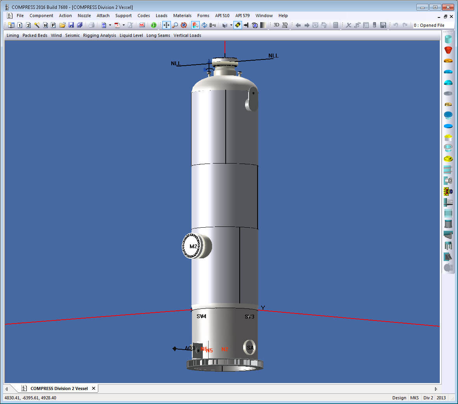
Task: Toggle the pan view tool
Action: point(166,25)
